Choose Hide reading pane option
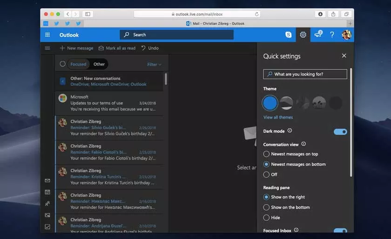 click(x=272, y=218)
